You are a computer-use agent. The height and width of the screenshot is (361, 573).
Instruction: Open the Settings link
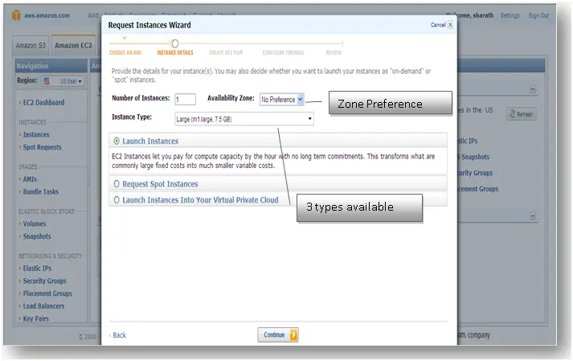[x=510, y=15]
